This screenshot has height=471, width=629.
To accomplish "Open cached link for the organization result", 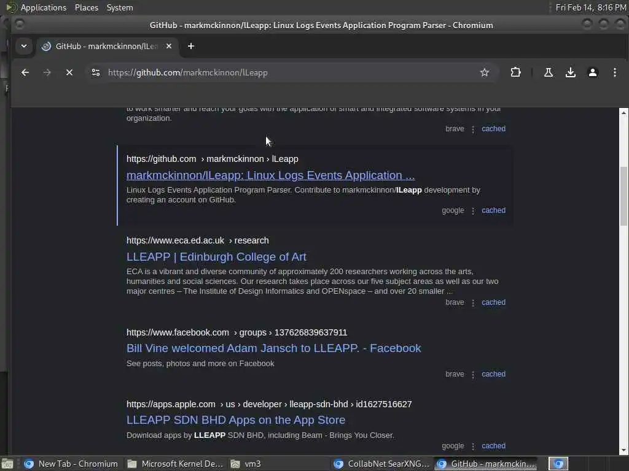I will pyautogui.click(x=493, y=129).
